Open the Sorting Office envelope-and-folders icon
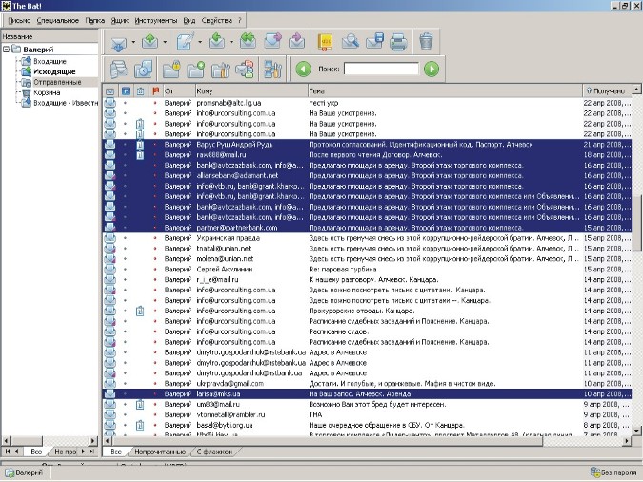The width and height of the screenshot is (643, 482). point(245,69)
